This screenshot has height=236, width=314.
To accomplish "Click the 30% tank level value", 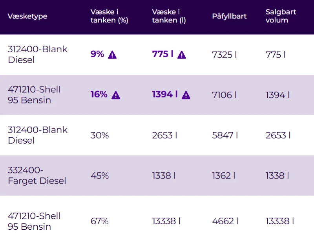I will tap(100, 135).
